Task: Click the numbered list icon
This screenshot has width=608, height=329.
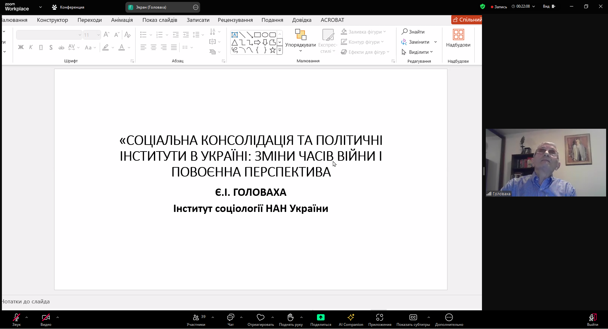Action: pos(159,34)
